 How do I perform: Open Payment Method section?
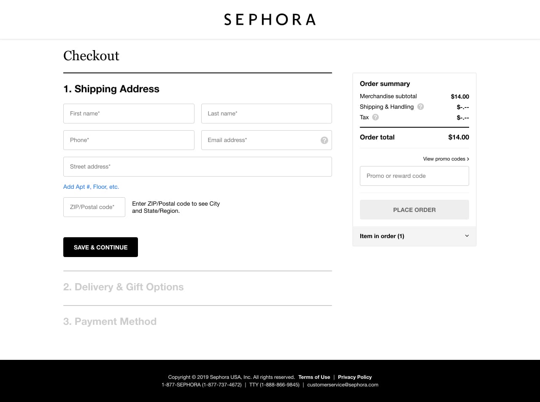tap(110, 322)
